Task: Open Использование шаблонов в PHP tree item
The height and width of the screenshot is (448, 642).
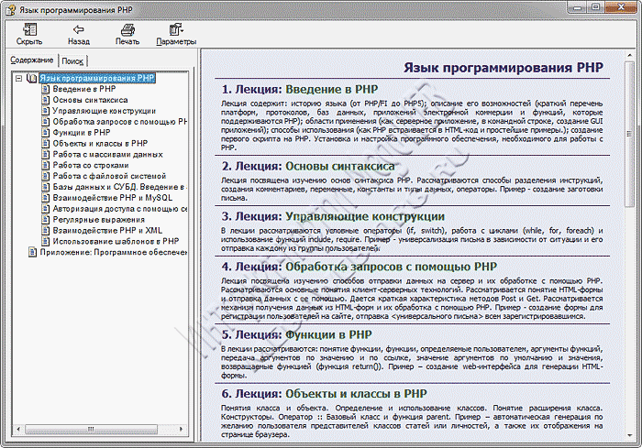Action: (116, 241)
